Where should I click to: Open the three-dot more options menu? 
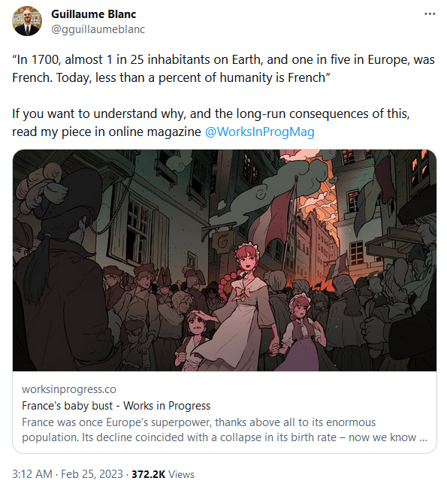(430, 14)
